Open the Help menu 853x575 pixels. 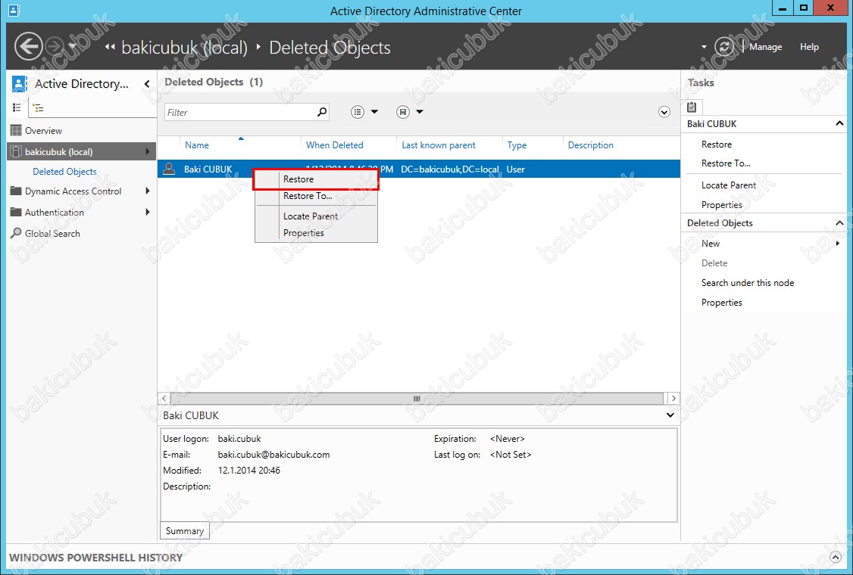point(809,47)
